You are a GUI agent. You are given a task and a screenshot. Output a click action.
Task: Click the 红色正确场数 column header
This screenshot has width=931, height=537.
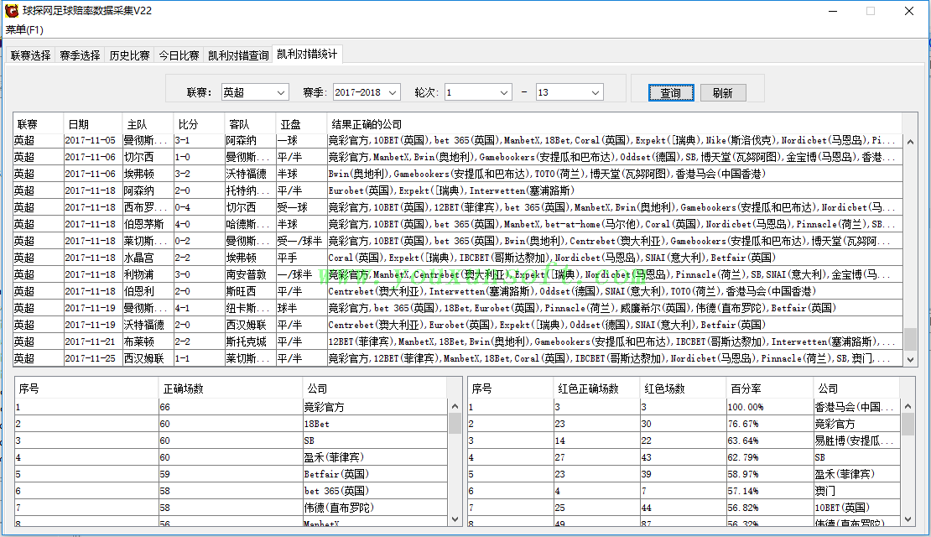coord(596,388)
